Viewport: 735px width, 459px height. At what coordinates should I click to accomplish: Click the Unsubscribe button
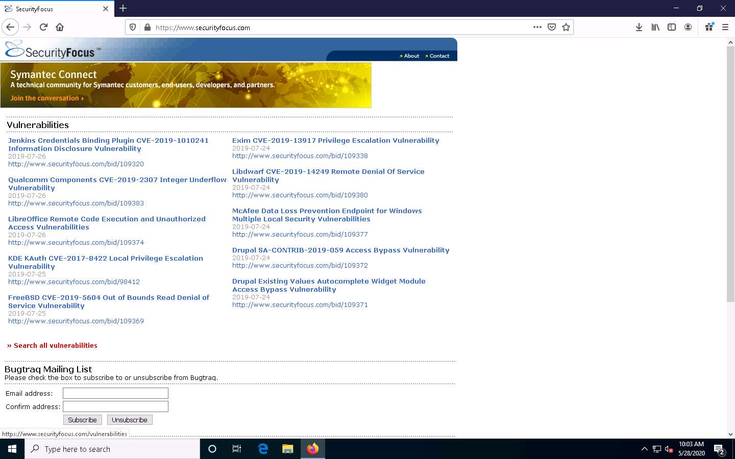point(130,420)
